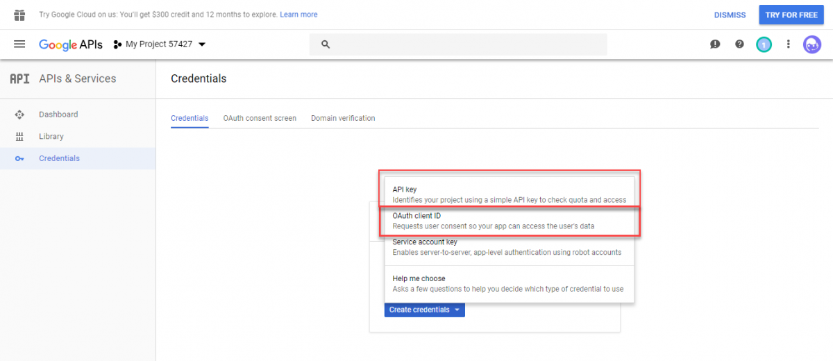Choose Help me choose menu entry
The image size is (833, 361).
click(x=510, y=283)
